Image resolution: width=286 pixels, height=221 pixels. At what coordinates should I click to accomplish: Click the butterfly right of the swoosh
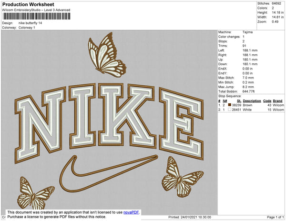183,177
